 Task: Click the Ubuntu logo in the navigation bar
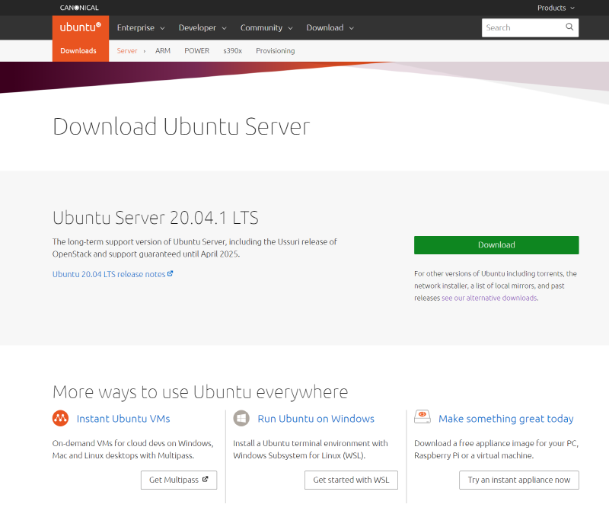pos(80,27)
